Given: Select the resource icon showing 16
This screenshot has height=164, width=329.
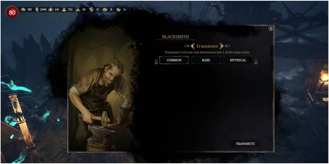Looking at the screenshot, I should coord(118,10).
